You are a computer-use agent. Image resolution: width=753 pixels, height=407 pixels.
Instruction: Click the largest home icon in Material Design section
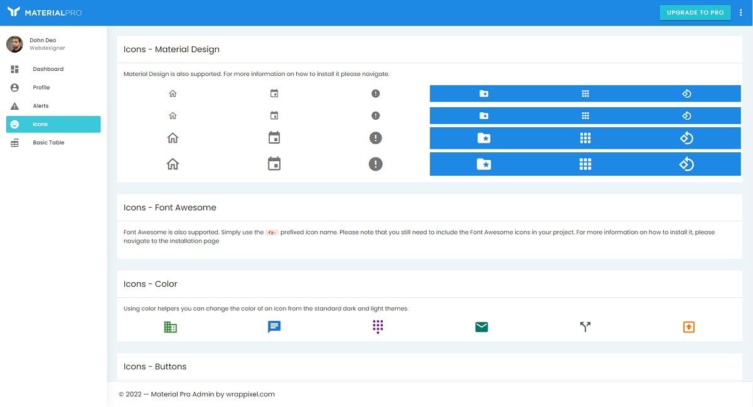tap(173, 164)
